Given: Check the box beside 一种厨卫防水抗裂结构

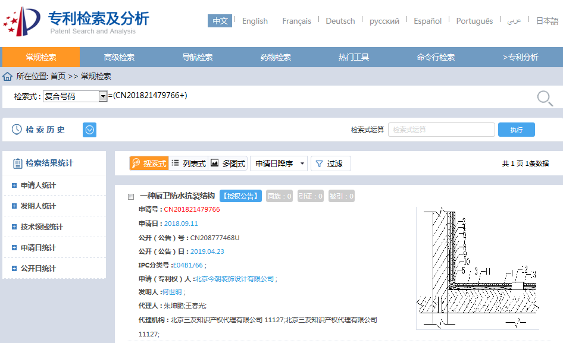Looking at the screenshot, I should (131, 197).
